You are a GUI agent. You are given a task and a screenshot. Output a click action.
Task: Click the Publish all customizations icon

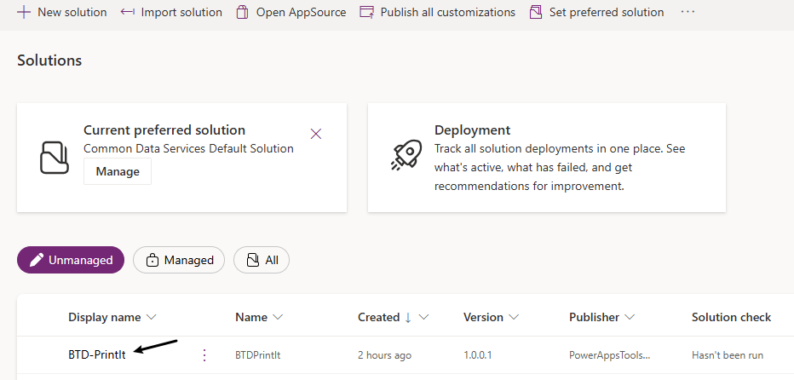click(367, 12)
